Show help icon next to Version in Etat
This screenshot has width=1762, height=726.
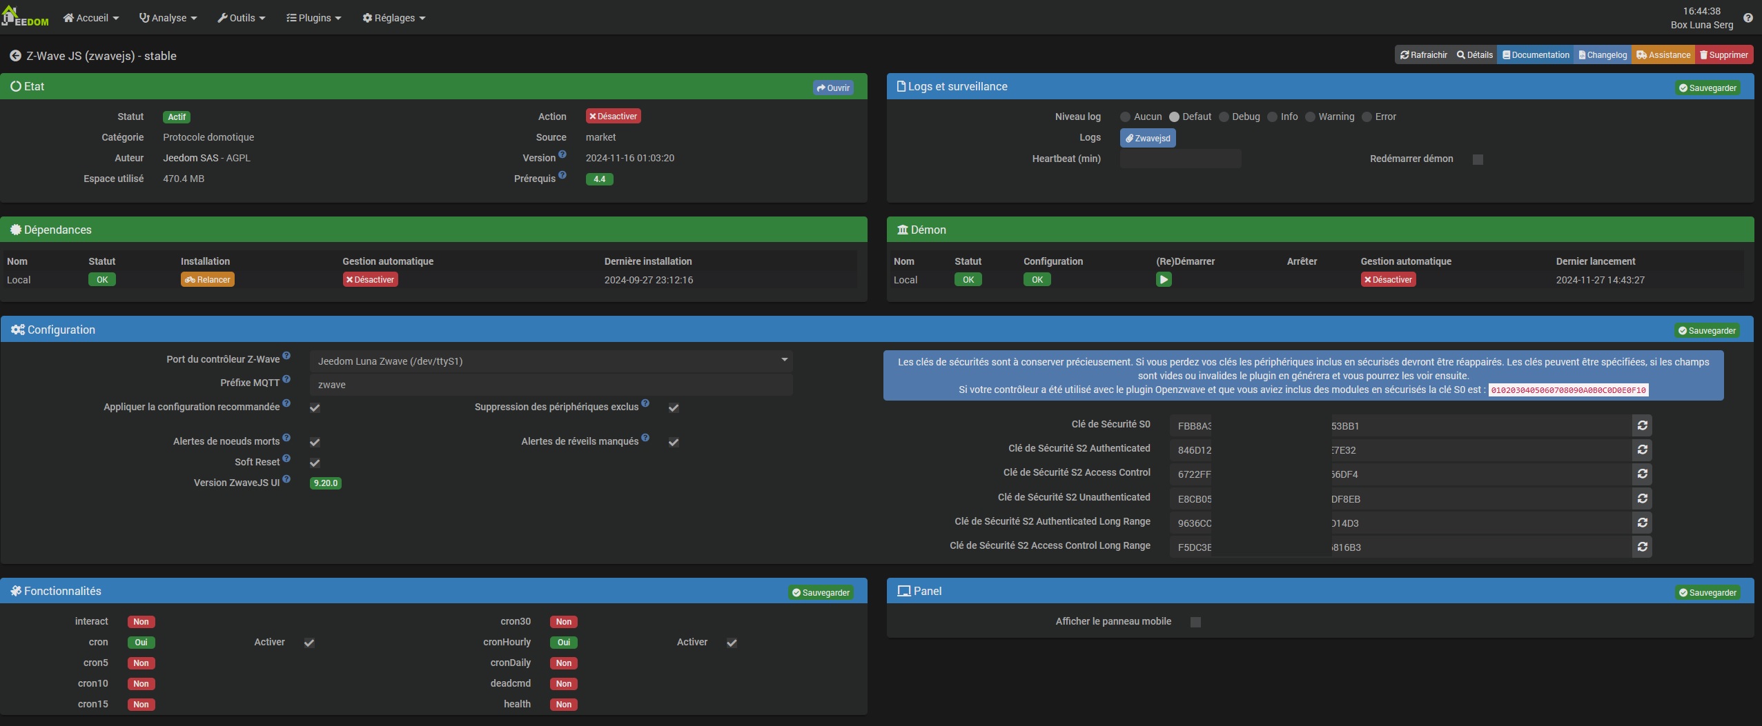562,154
